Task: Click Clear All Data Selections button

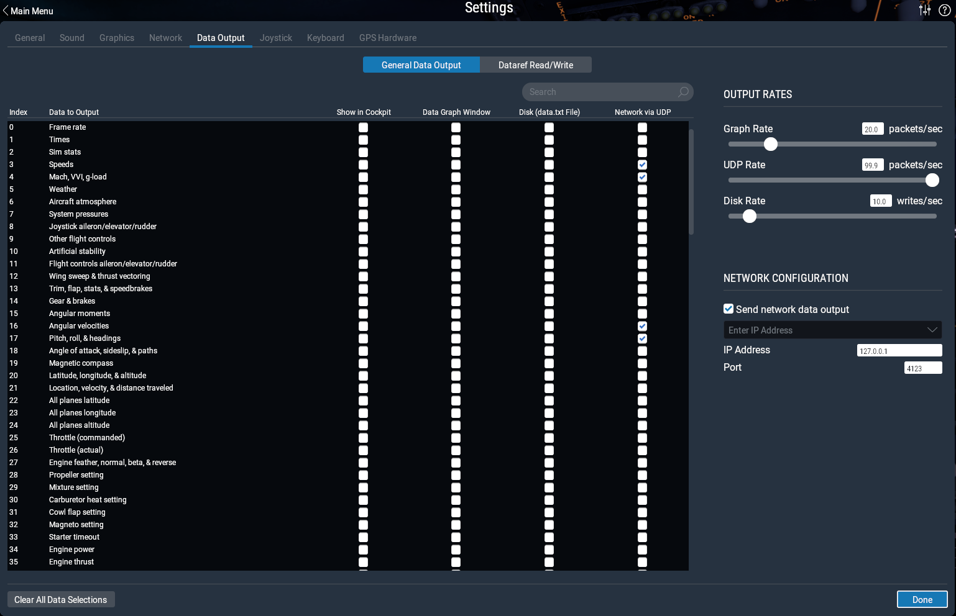Action: coord(61,600)
